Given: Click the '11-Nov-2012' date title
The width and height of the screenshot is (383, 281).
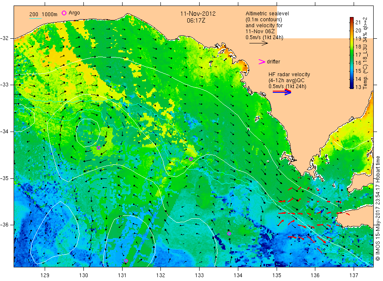Looking at the screenshot, I should click(x=198, y=14).
